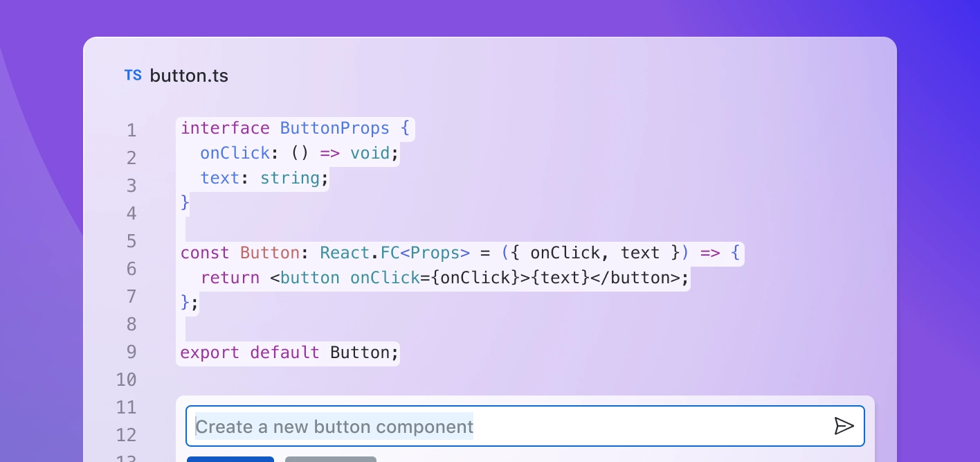Select the button.ts file tab
This screenshot has width=980, height=462.
point(189,76)
